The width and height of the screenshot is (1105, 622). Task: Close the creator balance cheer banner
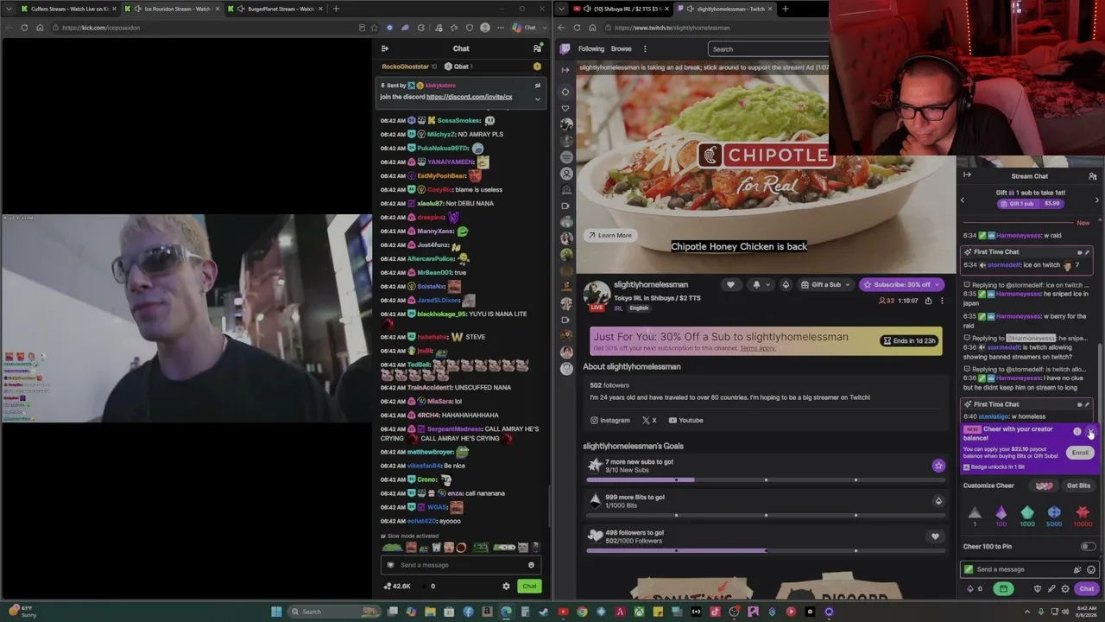tap(1091, 431)
